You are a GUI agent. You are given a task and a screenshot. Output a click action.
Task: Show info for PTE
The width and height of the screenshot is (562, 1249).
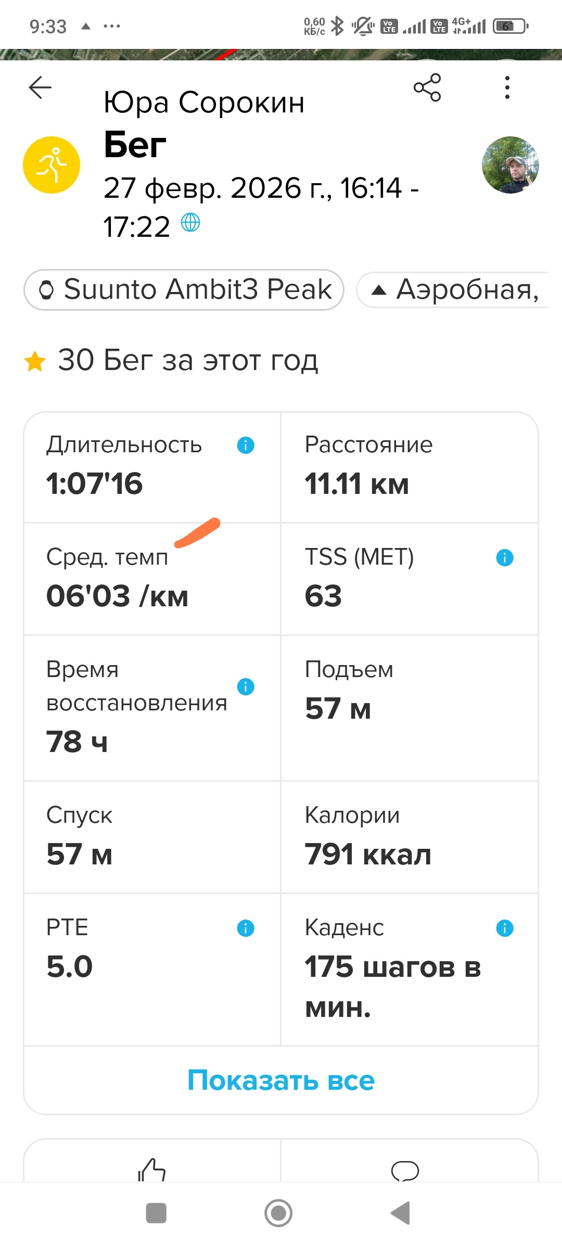tap(246, 928)
